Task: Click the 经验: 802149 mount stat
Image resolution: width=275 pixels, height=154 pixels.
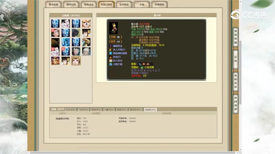Action: [x=83, y=134]
